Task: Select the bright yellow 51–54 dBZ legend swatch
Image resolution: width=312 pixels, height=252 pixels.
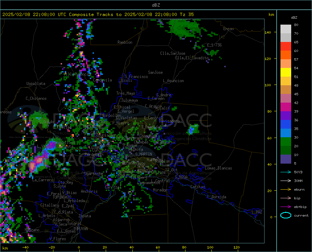Action: click(x=286, y=72)
